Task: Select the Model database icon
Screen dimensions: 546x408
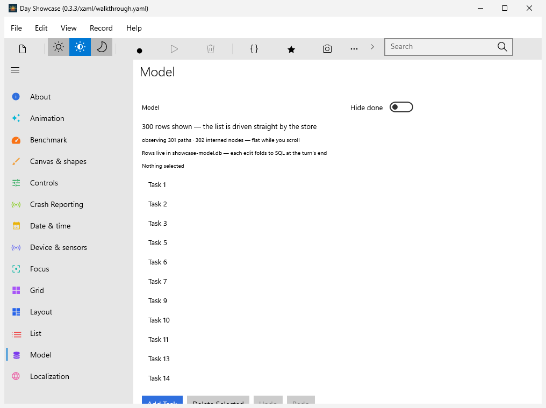Action: click(16, 355)
